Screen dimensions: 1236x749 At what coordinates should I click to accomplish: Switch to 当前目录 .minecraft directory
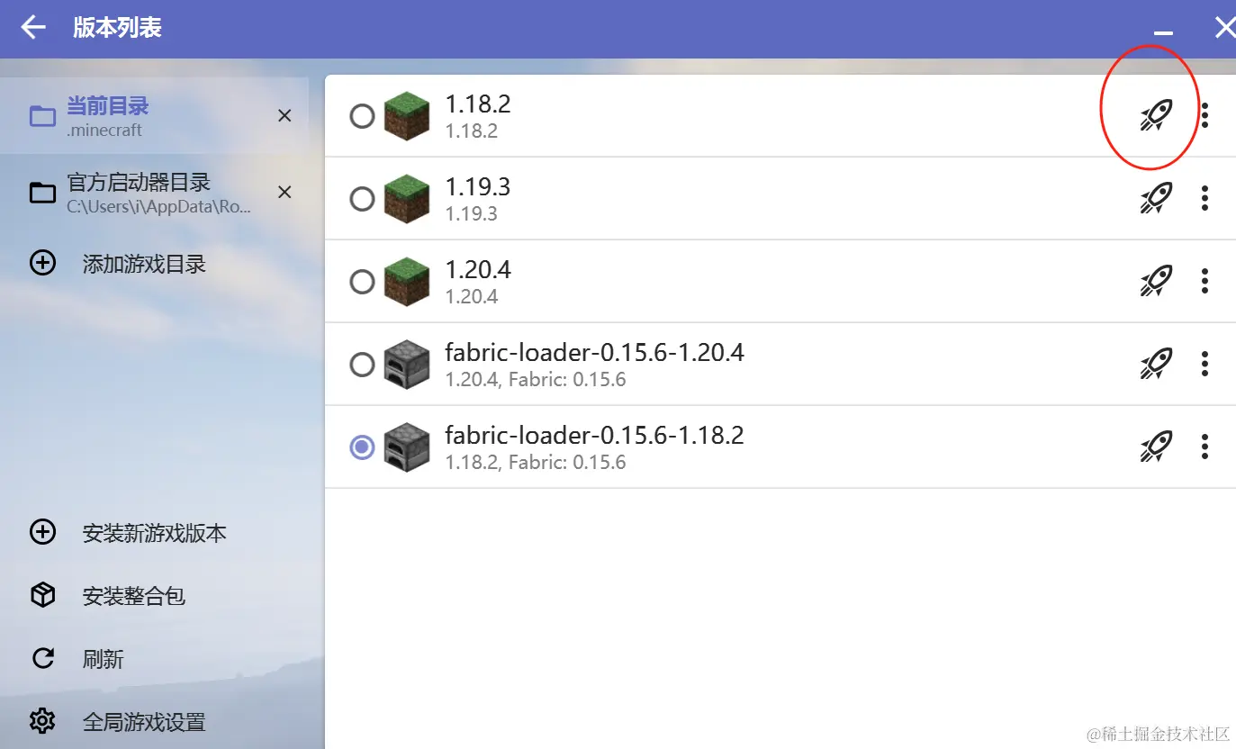coord(154,115)
